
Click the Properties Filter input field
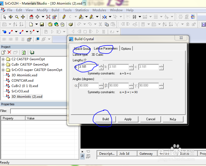click(x=39, y=111)
